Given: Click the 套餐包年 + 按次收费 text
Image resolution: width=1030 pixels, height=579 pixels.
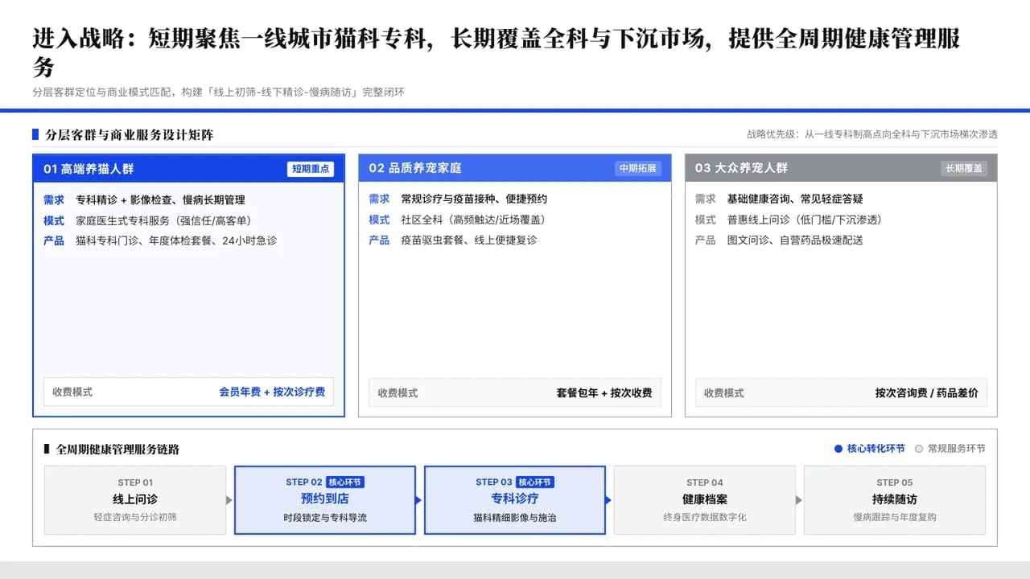Looking at the screenshot, I should [x=604, y=393].
